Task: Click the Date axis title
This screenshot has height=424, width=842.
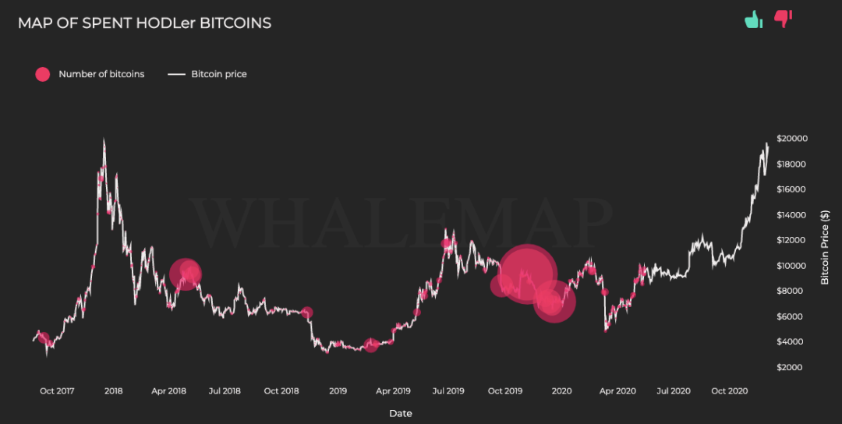Action: pos(401,413)
